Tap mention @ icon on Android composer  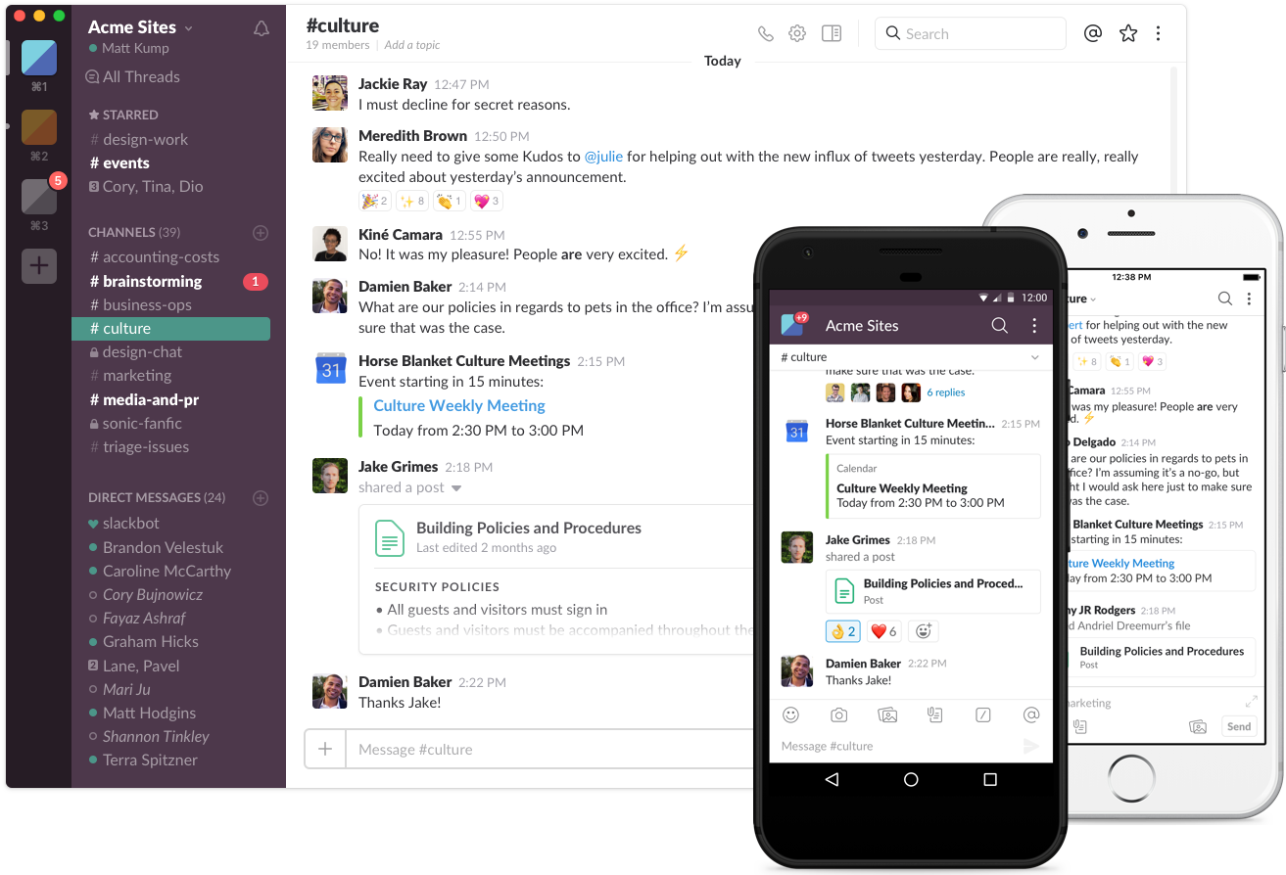tap(1030, 715)
